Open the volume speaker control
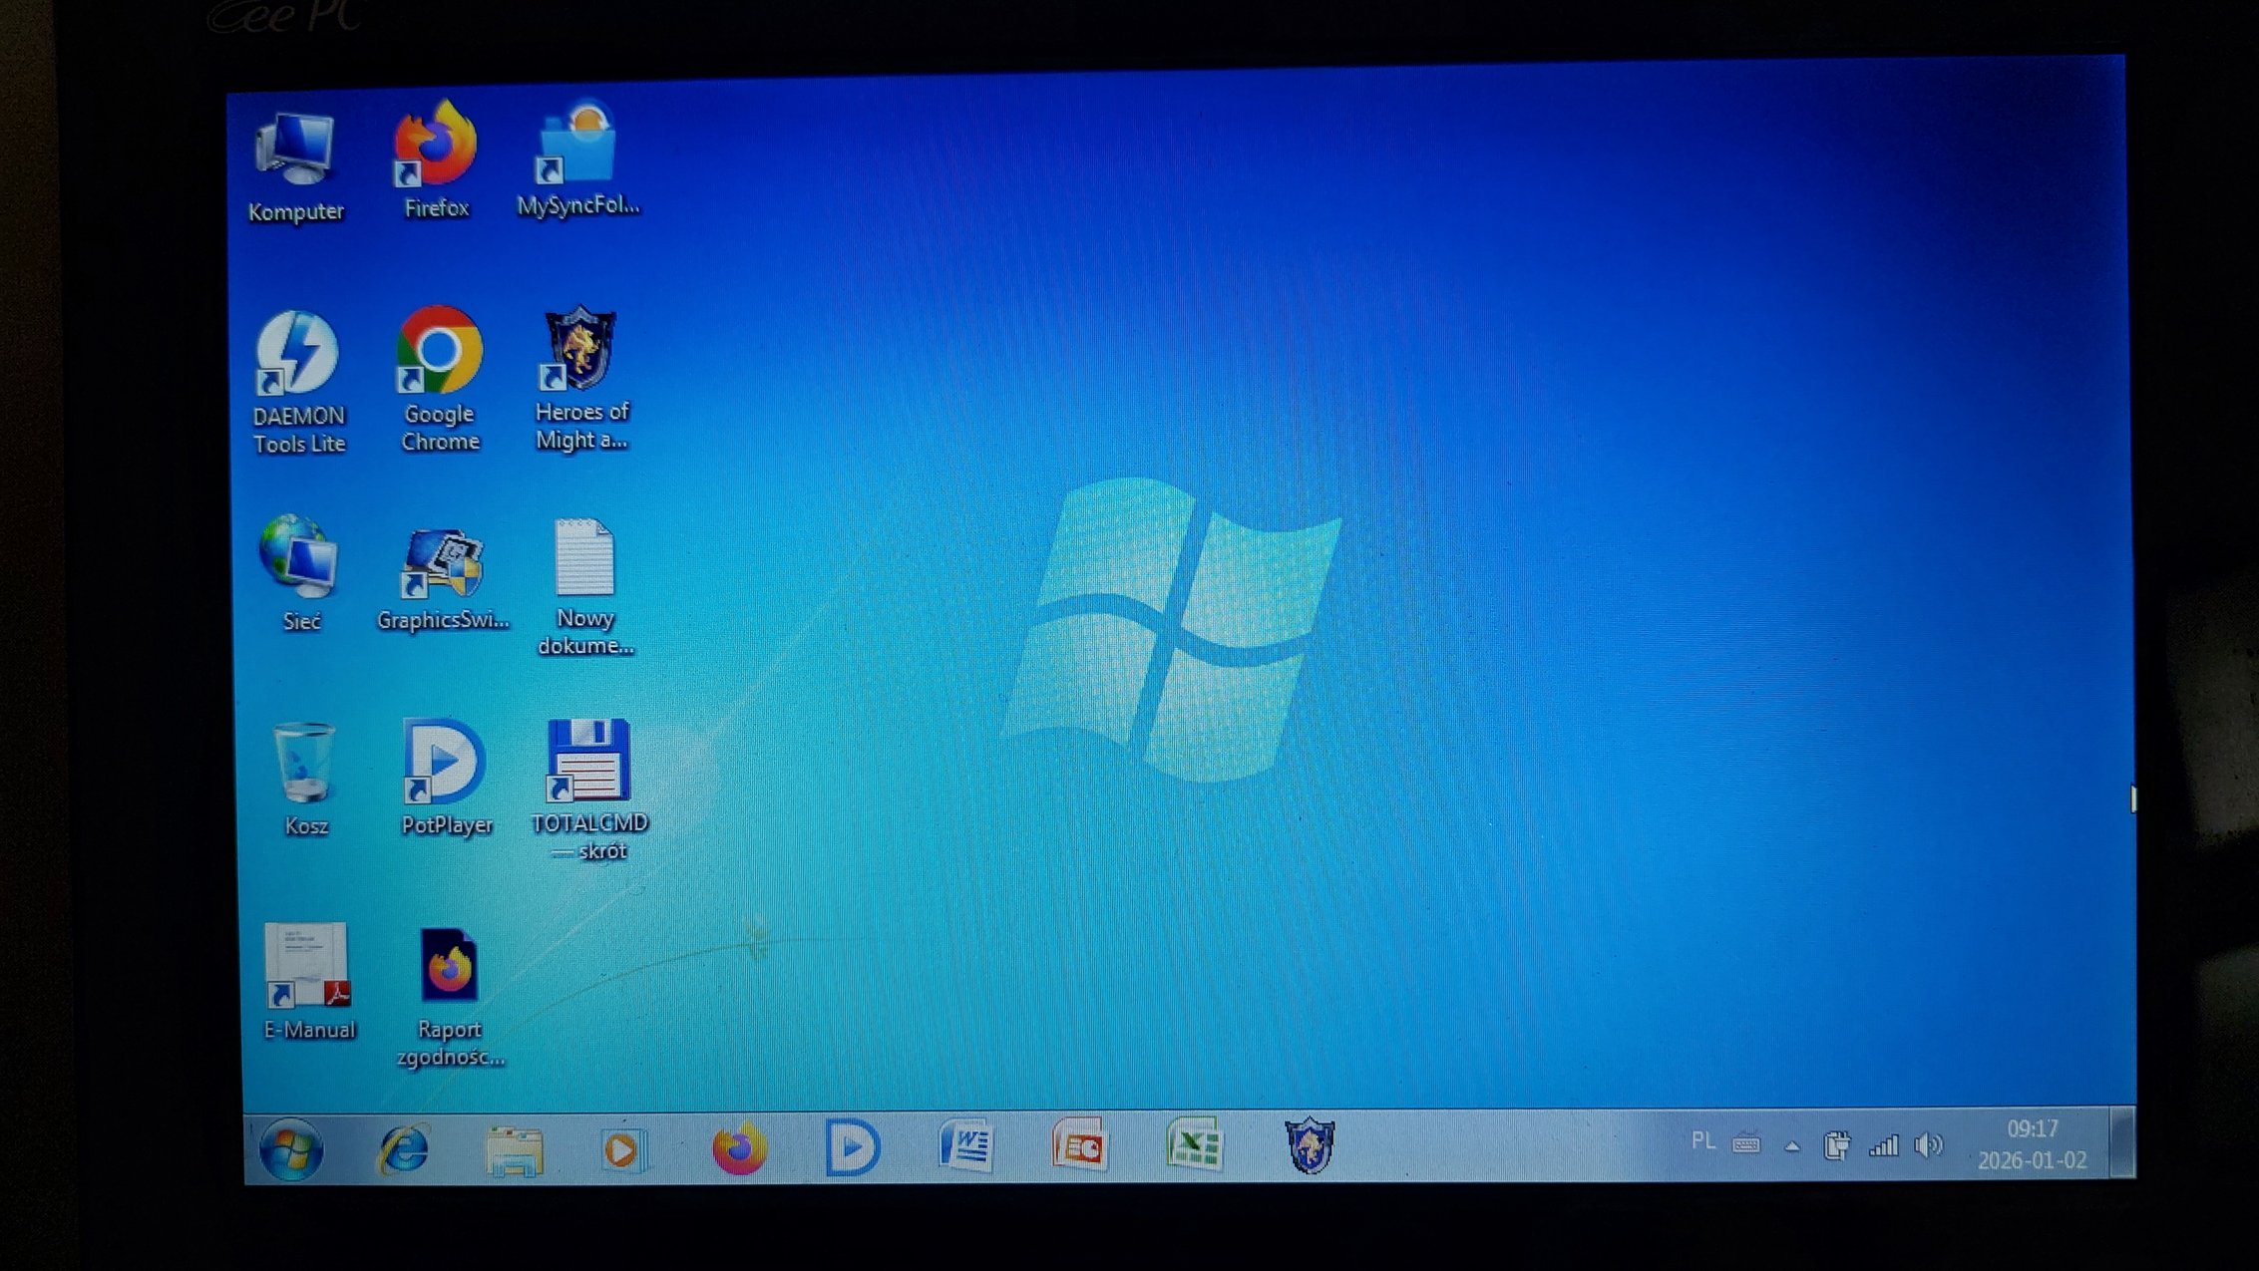The width and height of the screenshot is (2259, 1271). click(1928, 1145)
